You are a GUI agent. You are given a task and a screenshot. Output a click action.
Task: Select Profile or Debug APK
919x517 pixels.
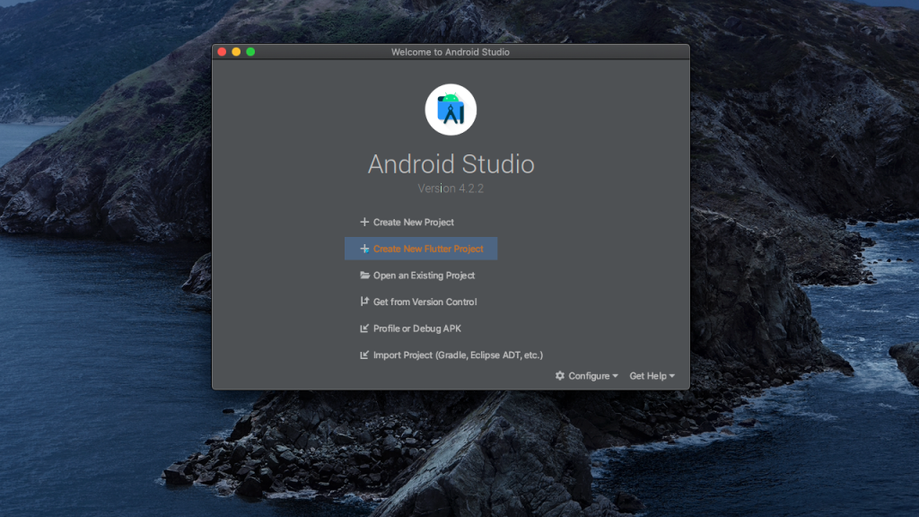(410, 329)
